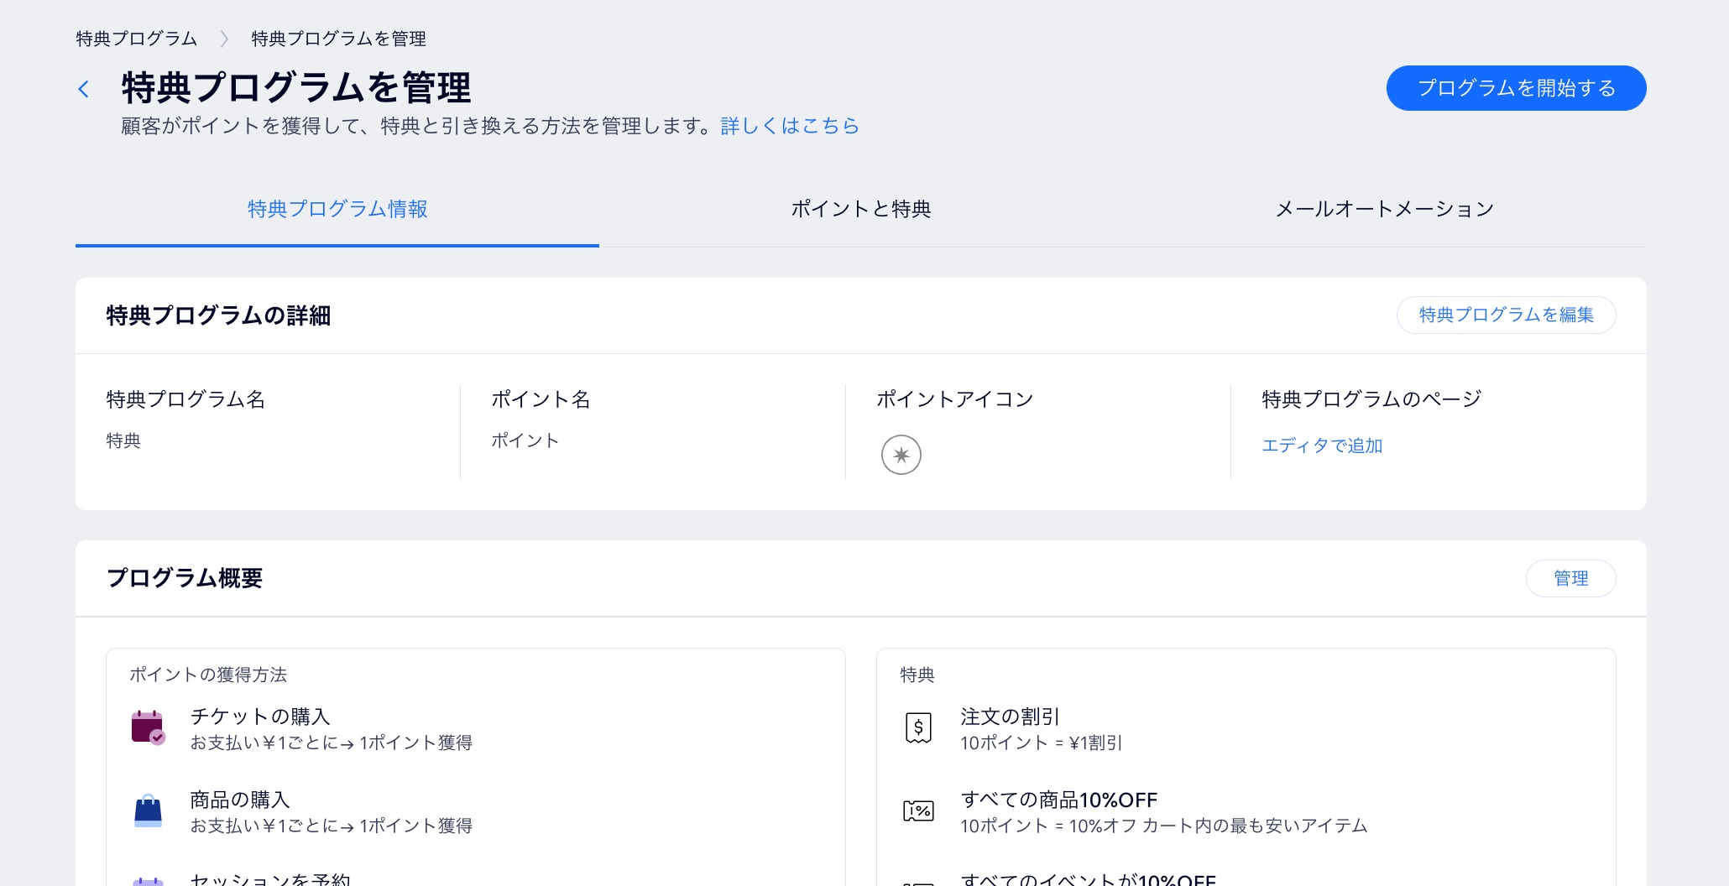Click the 特典プログラムを編集 button
1729x886 pixels.
coord(1506,315)
